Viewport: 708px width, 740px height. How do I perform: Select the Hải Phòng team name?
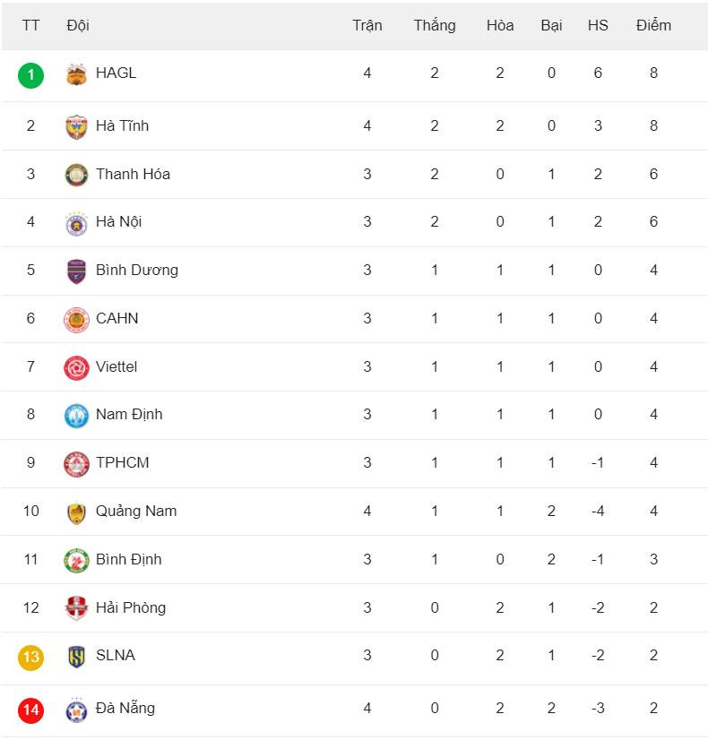coord(131,607)
